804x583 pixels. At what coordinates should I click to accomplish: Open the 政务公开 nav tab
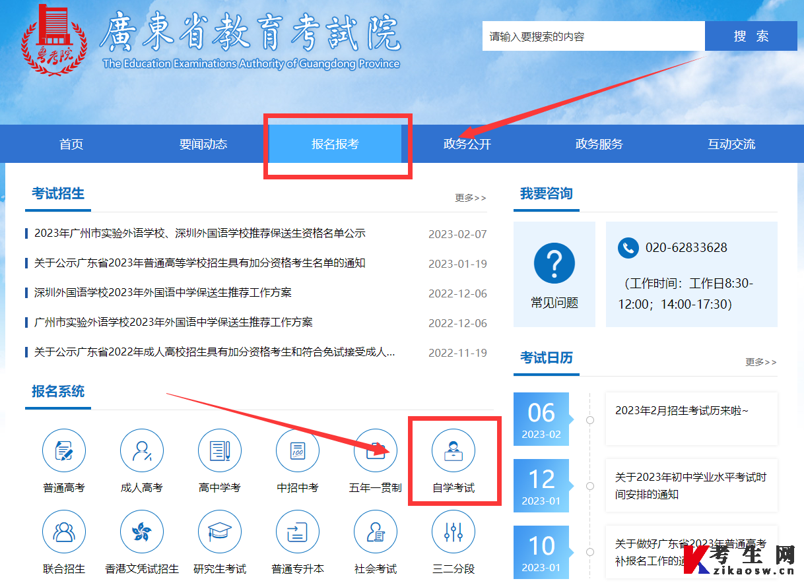point(467,144)
